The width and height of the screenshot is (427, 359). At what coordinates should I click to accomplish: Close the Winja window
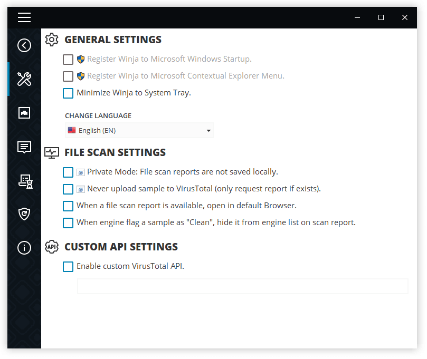pos(405,17)
